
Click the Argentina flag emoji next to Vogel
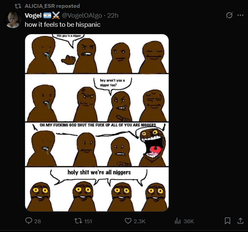click(47, 15)
